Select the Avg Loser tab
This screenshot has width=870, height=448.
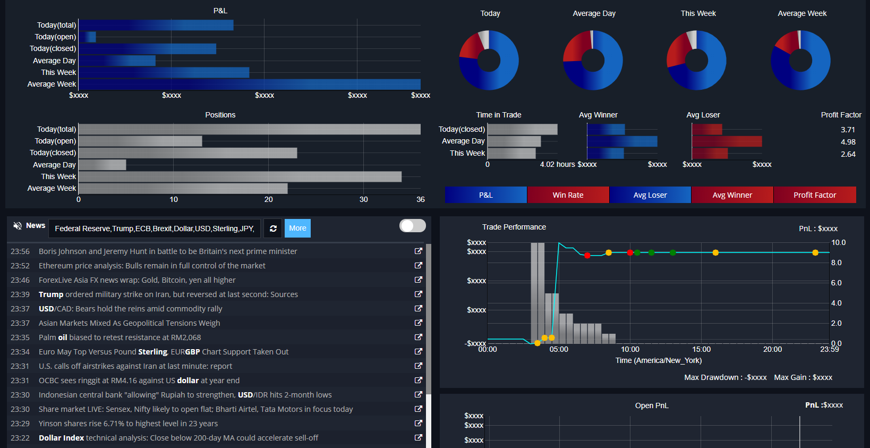[650, 195]
